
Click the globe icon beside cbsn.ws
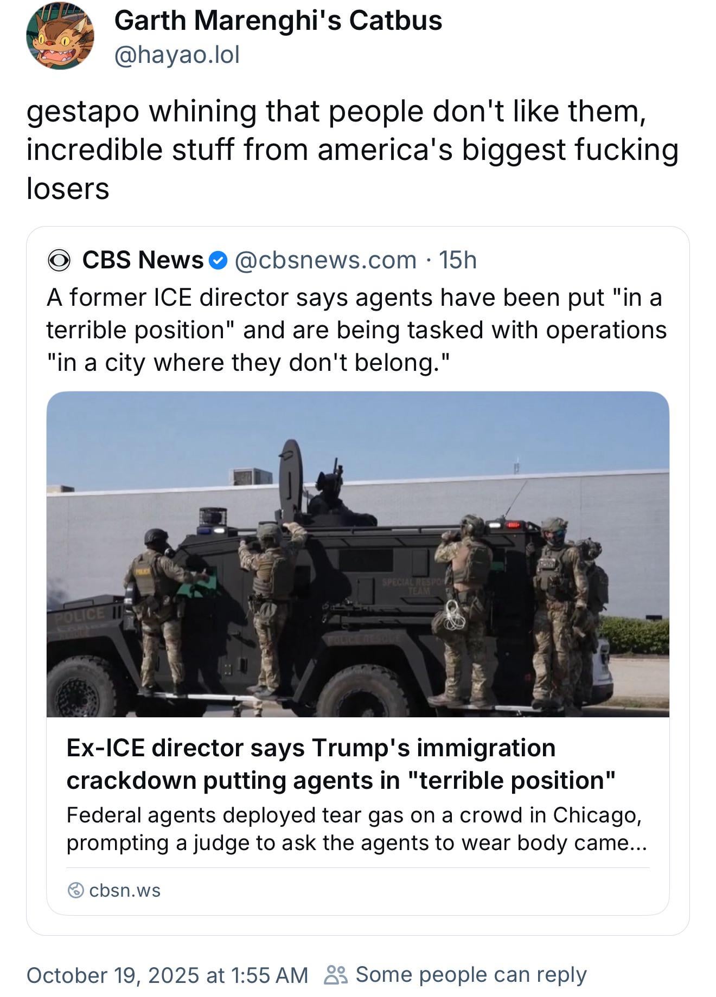pyautogui.click(x=76, y=890)
